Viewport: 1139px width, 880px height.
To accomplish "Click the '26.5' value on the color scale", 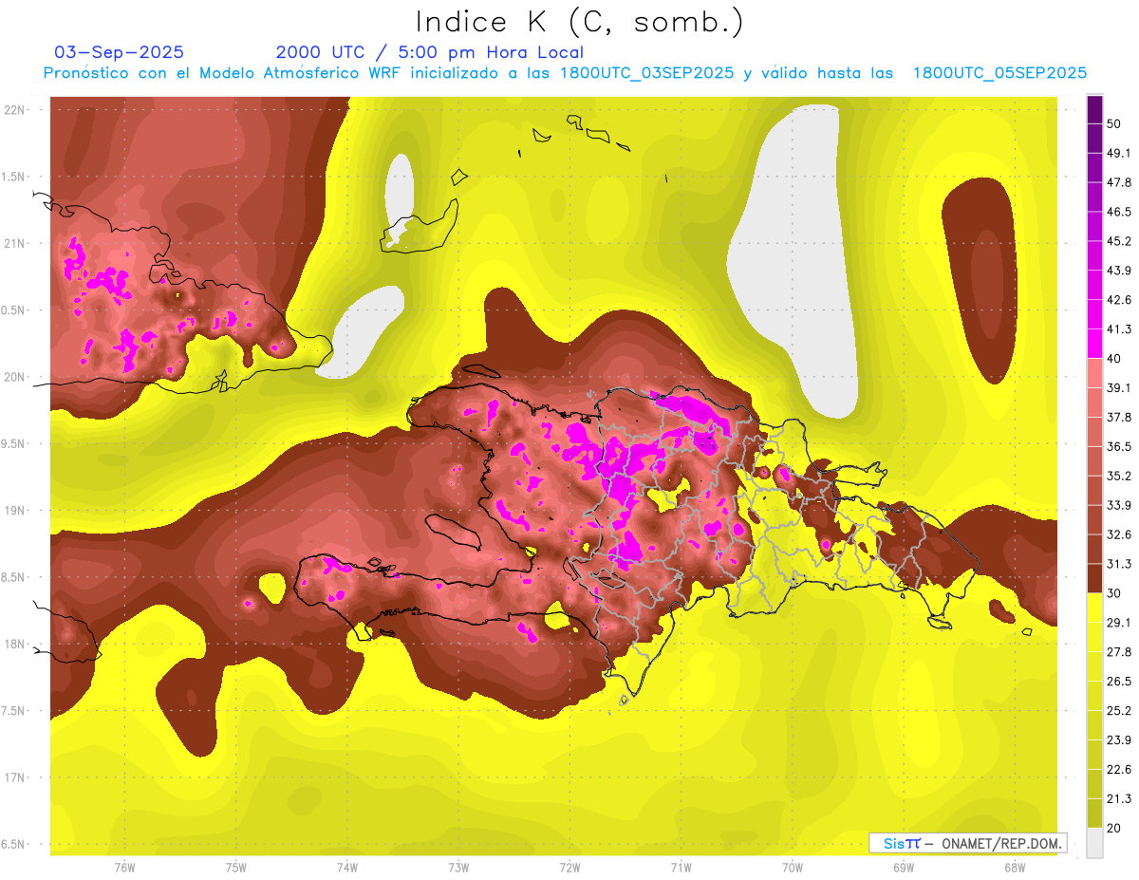I will 1118,681.
